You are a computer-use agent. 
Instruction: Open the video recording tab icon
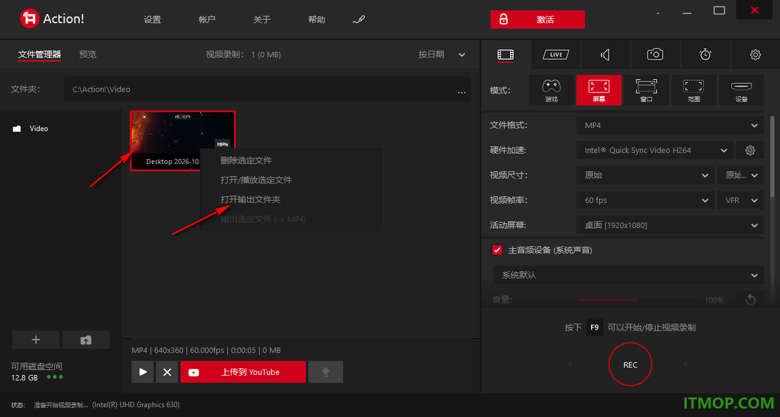pos(506,55)
